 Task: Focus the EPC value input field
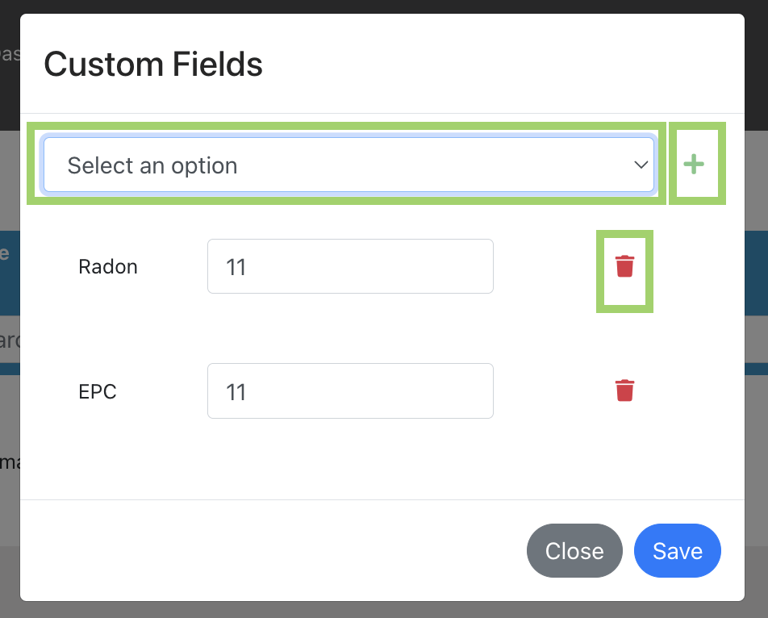[x=350, y=390]
